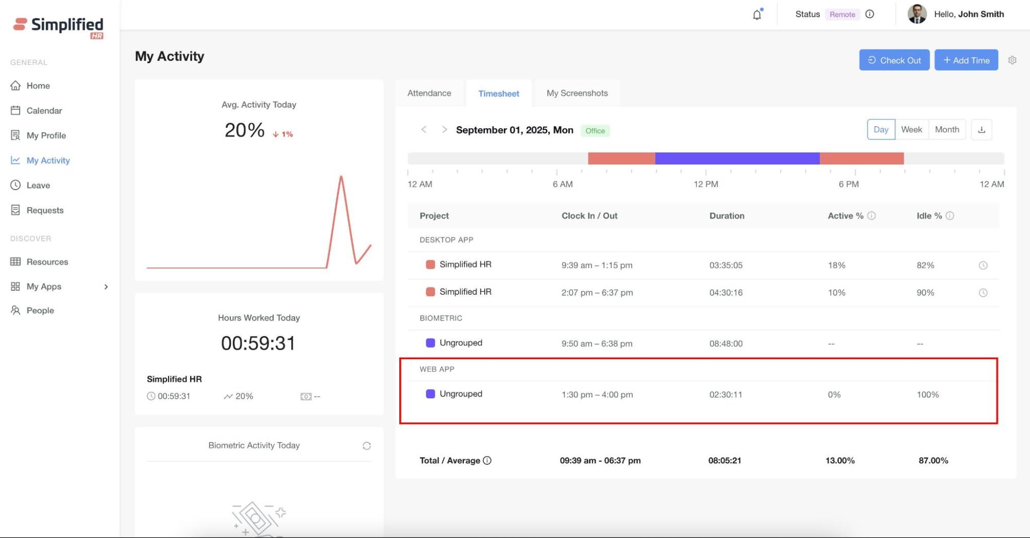The image size is (1030, 538).
Task: Open the settings gear near Add Time
Action: (x=1012, y=60)
